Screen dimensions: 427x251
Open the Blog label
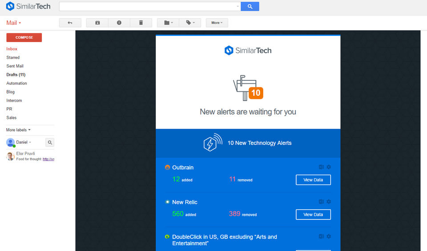(x=10, y=92)
